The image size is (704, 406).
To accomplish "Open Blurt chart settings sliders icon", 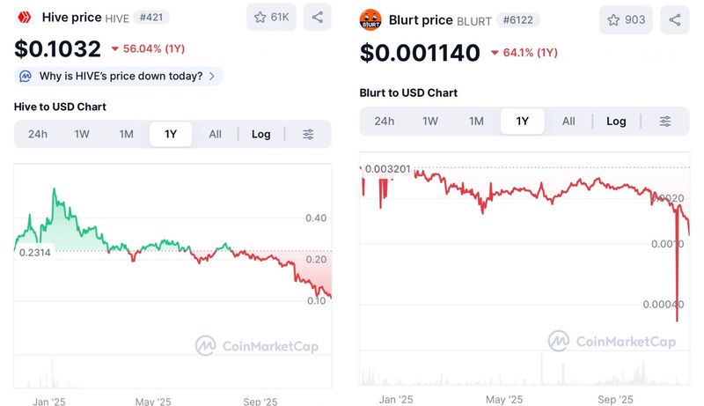I will [x=665, y=121].
